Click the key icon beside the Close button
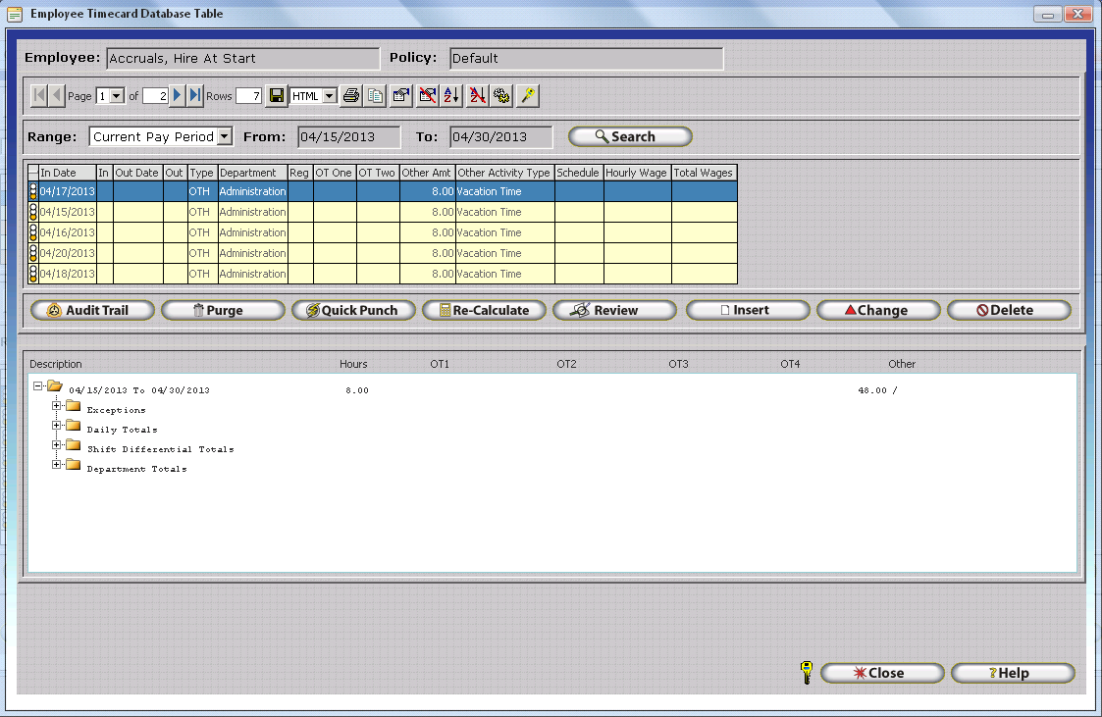The image size is (1102, 717). click(x=807, y=673)
